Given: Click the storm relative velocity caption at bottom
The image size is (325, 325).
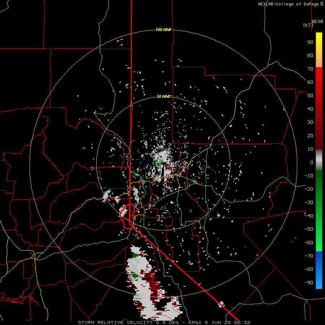Looking at the screenshot, I should [x=164, y=322].
